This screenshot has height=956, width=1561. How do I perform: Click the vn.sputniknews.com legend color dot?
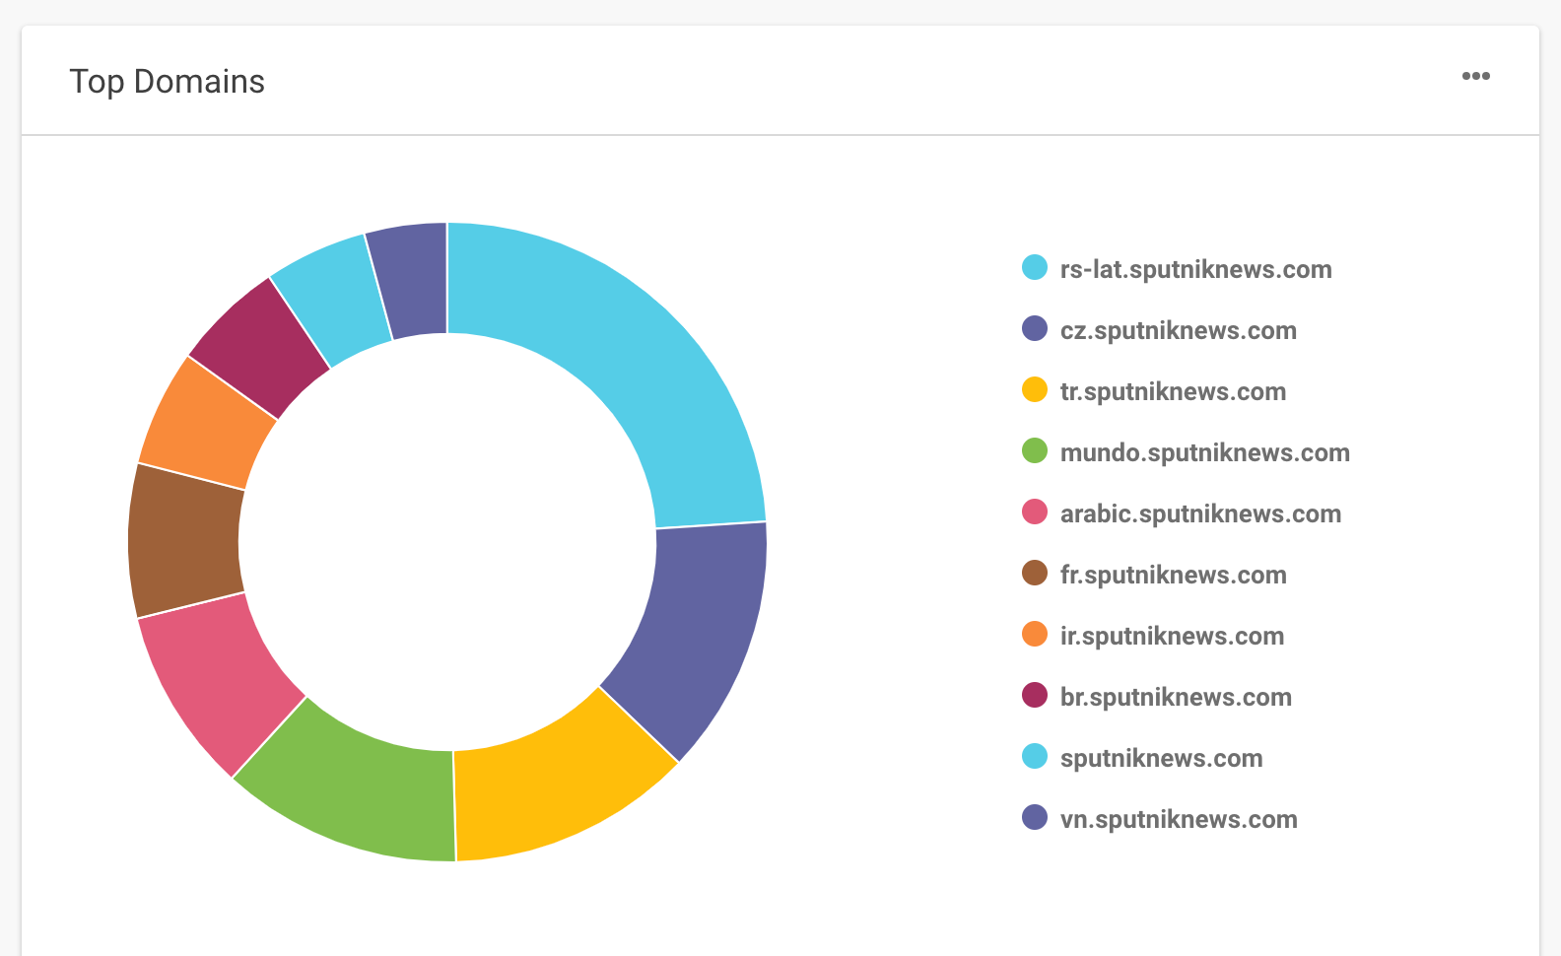click(1035, 817)
